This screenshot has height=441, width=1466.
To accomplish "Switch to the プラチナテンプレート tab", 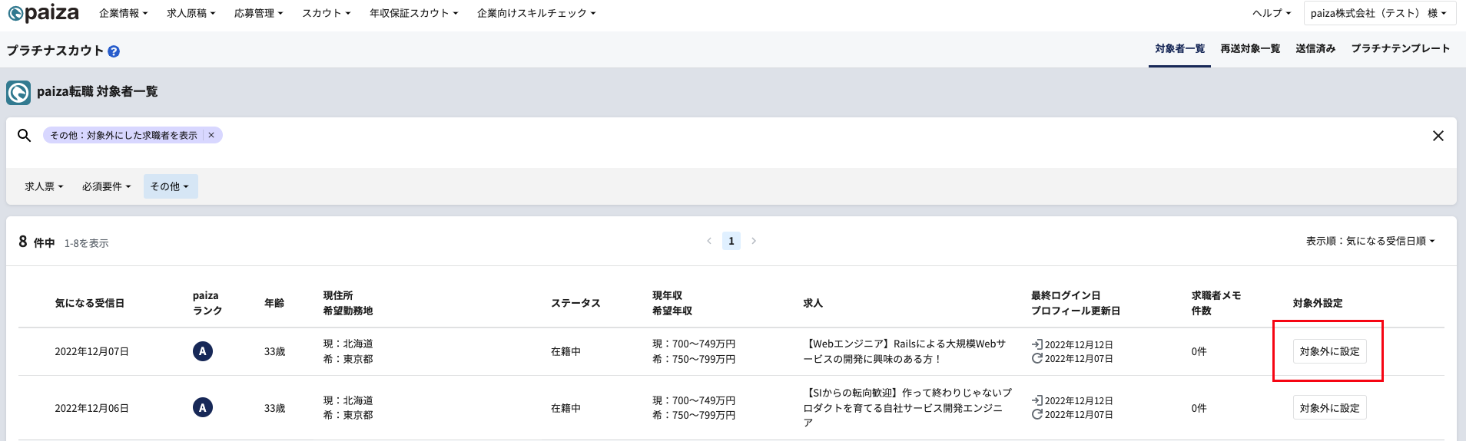I will coord(1401,49).
